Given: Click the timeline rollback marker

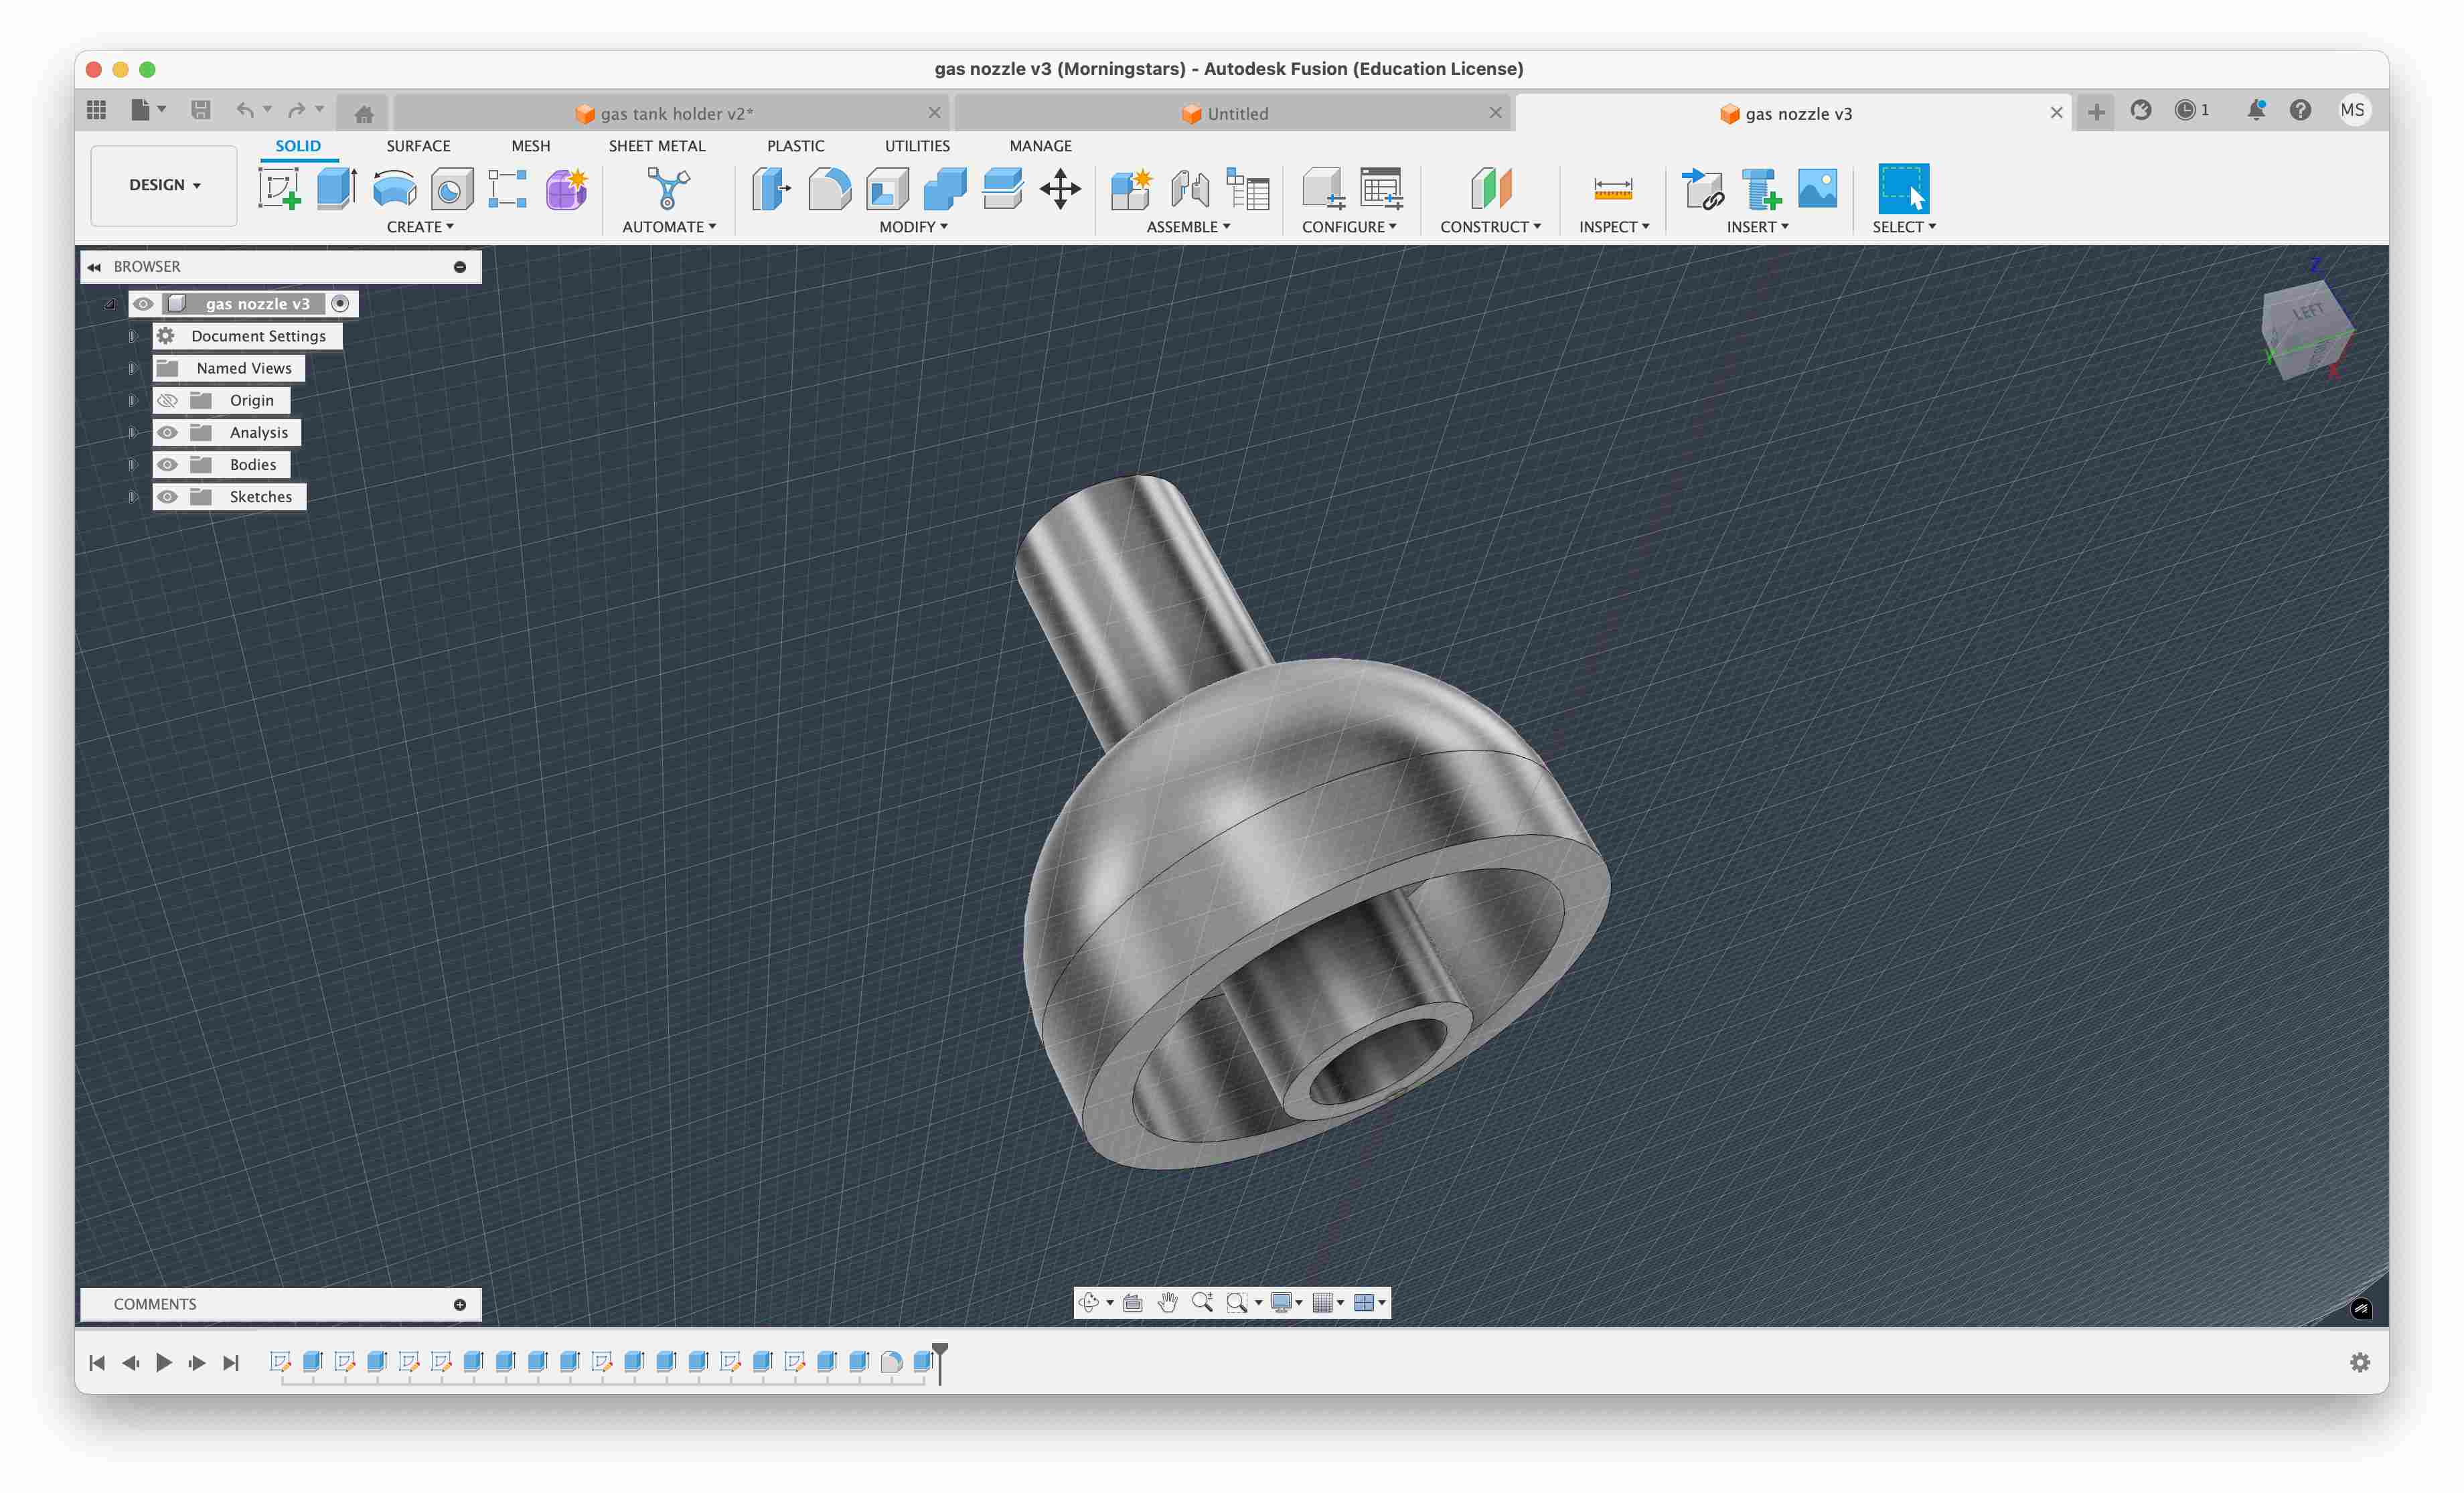Looking at the screenshot, I should coord(939,1362).
